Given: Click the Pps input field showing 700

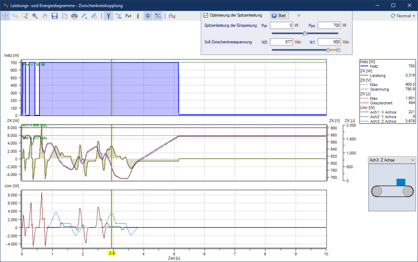Looking at the screenshot, I should click(328, 25).
